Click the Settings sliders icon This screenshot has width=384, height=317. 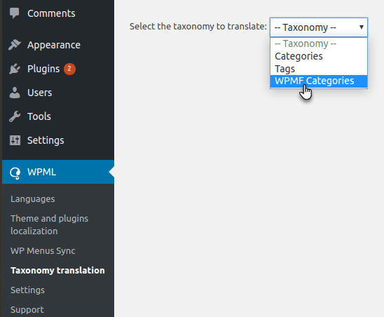[x=15, y=140]
